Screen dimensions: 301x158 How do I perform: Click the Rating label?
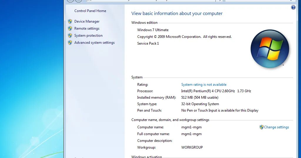coord(143,85)
